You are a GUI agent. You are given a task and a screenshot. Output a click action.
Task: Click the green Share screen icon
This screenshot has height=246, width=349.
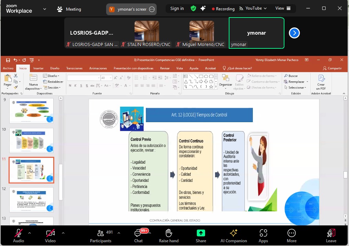coord(201,233)
